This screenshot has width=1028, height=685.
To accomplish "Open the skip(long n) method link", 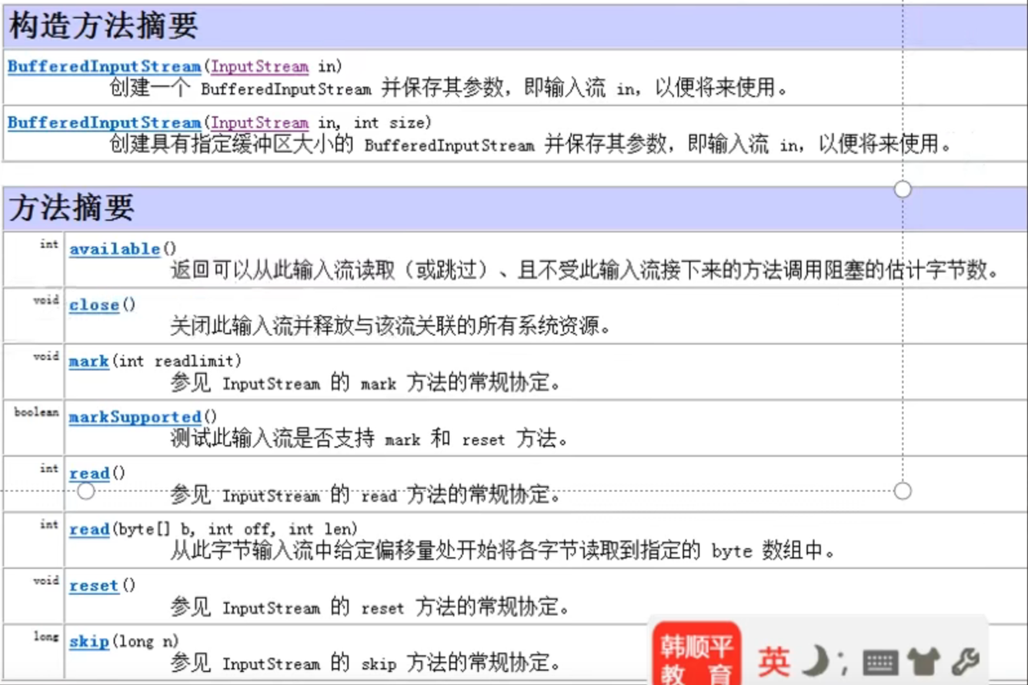I will [x=88, y=641].
